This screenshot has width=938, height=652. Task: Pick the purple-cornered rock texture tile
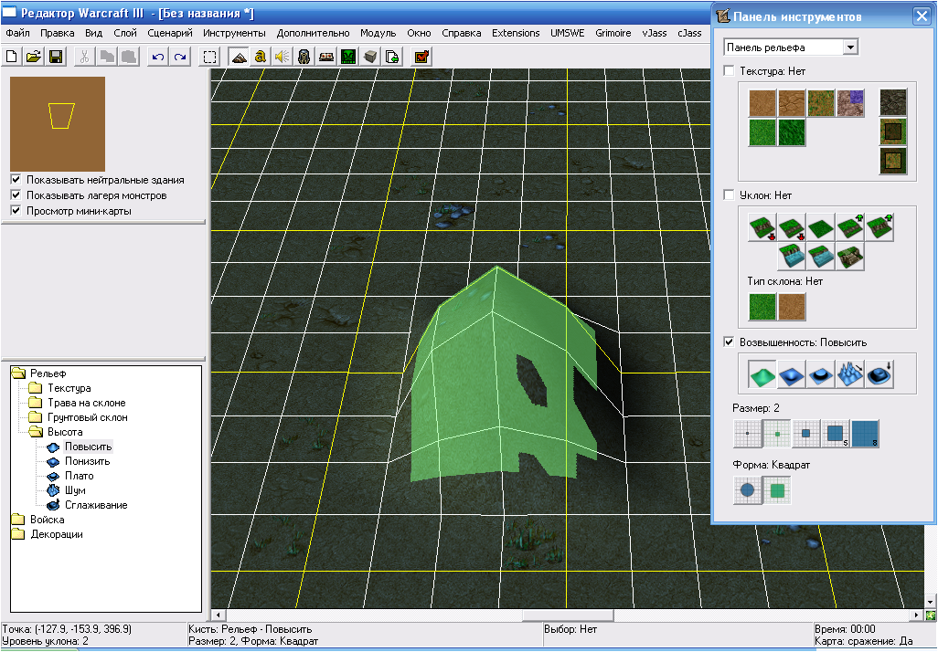[x=850, y=103]
